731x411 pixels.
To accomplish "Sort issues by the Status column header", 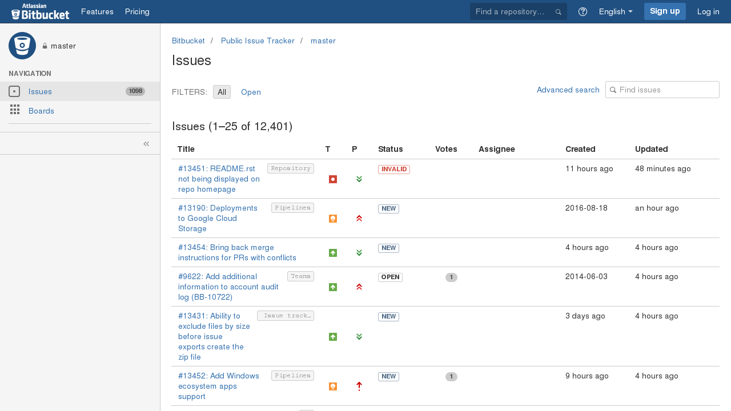I will pyautogui.click(x=391, y=149).
